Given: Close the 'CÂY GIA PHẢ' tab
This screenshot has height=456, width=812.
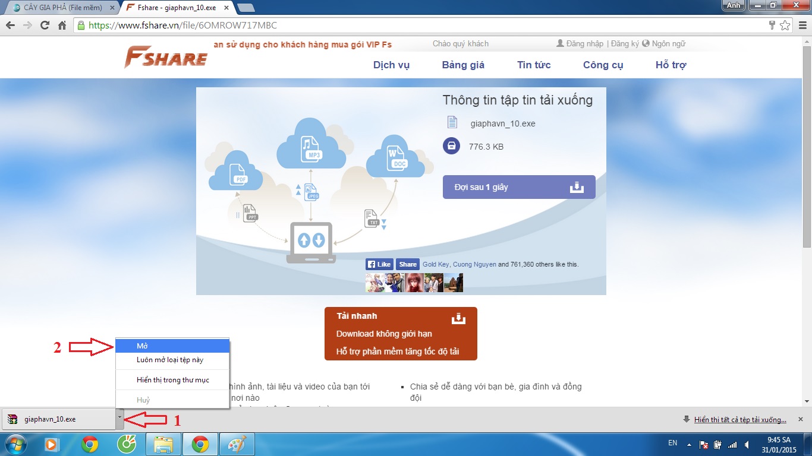Looking at the screenshot, I should pyautogui.click(x=113, y=8).
